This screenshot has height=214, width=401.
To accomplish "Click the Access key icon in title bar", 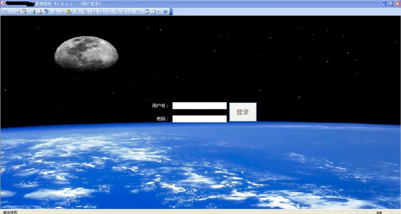I will click(x=3, y=4).
